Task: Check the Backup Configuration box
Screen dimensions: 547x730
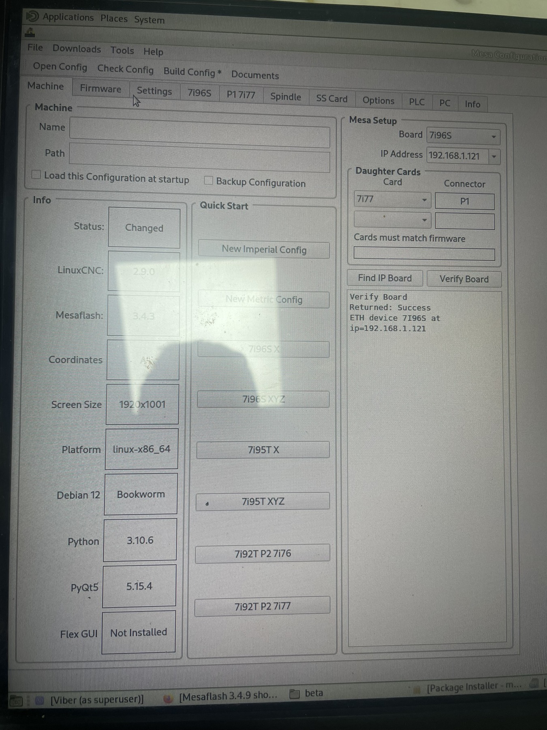Action: 209,180
